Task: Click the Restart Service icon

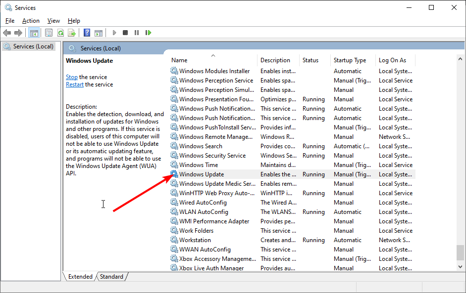Action: pyautogui.click(x=148, y=33)
